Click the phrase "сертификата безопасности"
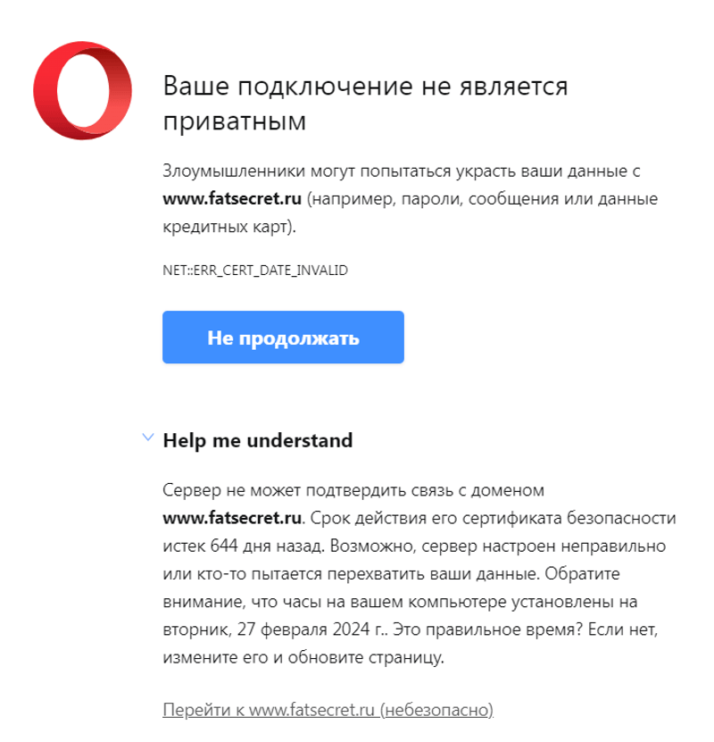714x742 pixels. tap(573, 519)
